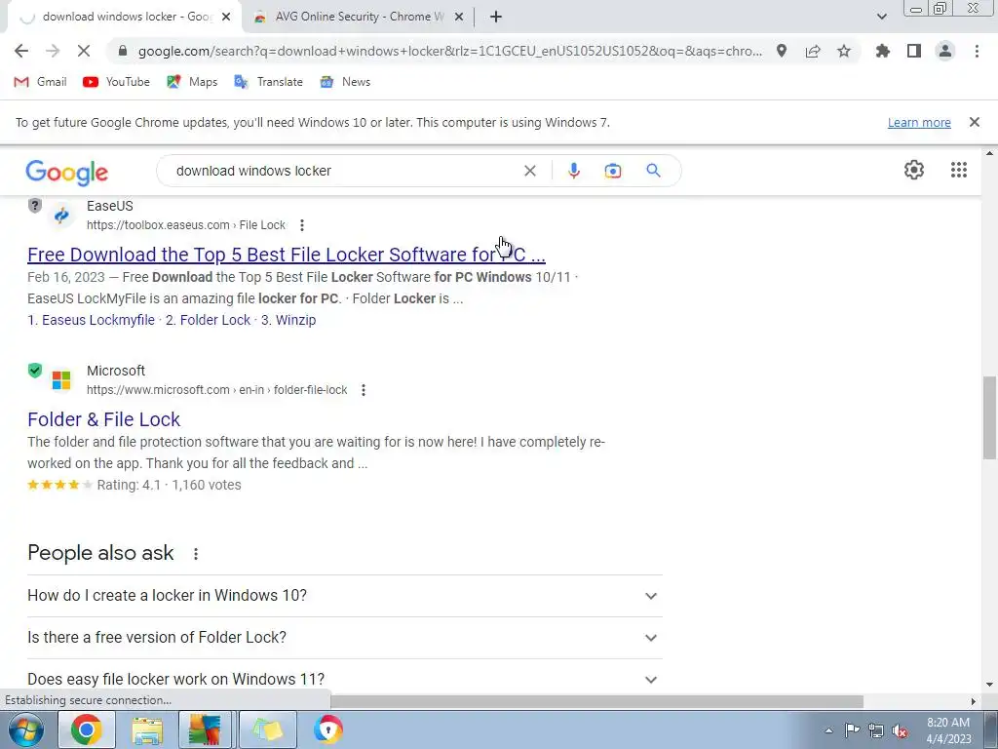The height and width of the screenshot is (749, 998).
Task: Open the '1. Easeus Lockmyfile' sitelink
Action: pos(91,320)
